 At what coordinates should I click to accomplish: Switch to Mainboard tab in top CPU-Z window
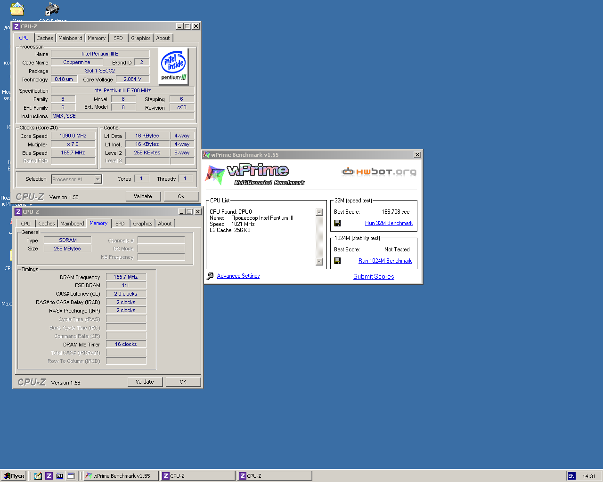tap(70, 38)
